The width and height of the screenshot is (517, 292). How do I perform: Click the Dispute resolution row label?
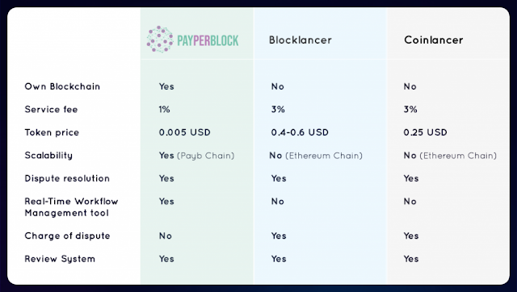(x=67, y=178)
